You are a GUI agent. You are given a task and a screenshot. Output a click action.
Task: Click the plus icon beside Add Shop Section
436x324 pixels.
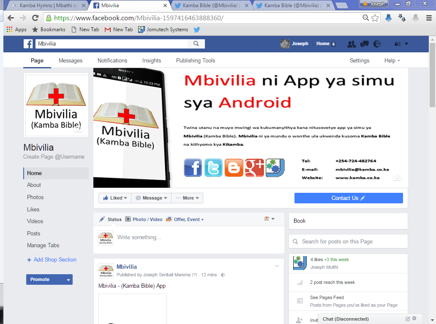[29, 259]
